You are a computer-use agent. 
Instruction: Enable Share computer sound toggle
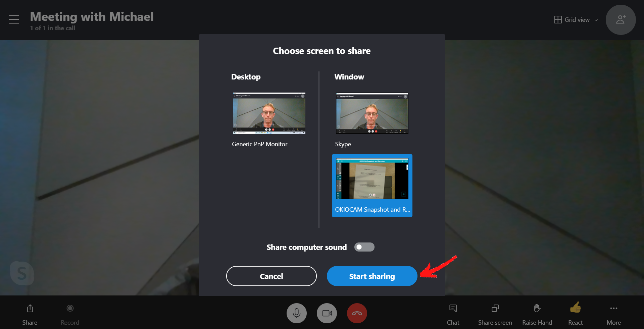click(x=364, y=247)
